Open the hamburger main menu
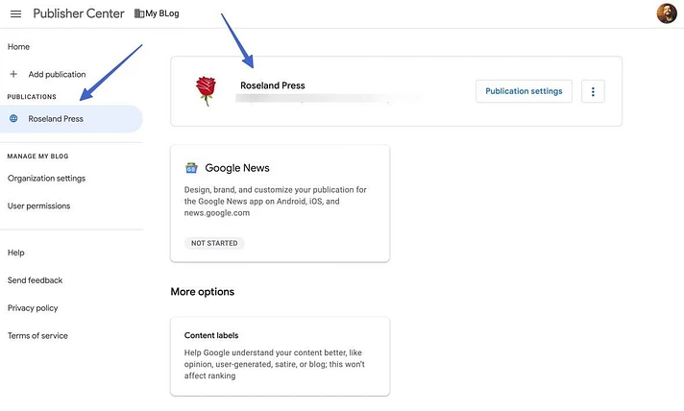Viewport: 684px width, 411px height. point(15,14)
